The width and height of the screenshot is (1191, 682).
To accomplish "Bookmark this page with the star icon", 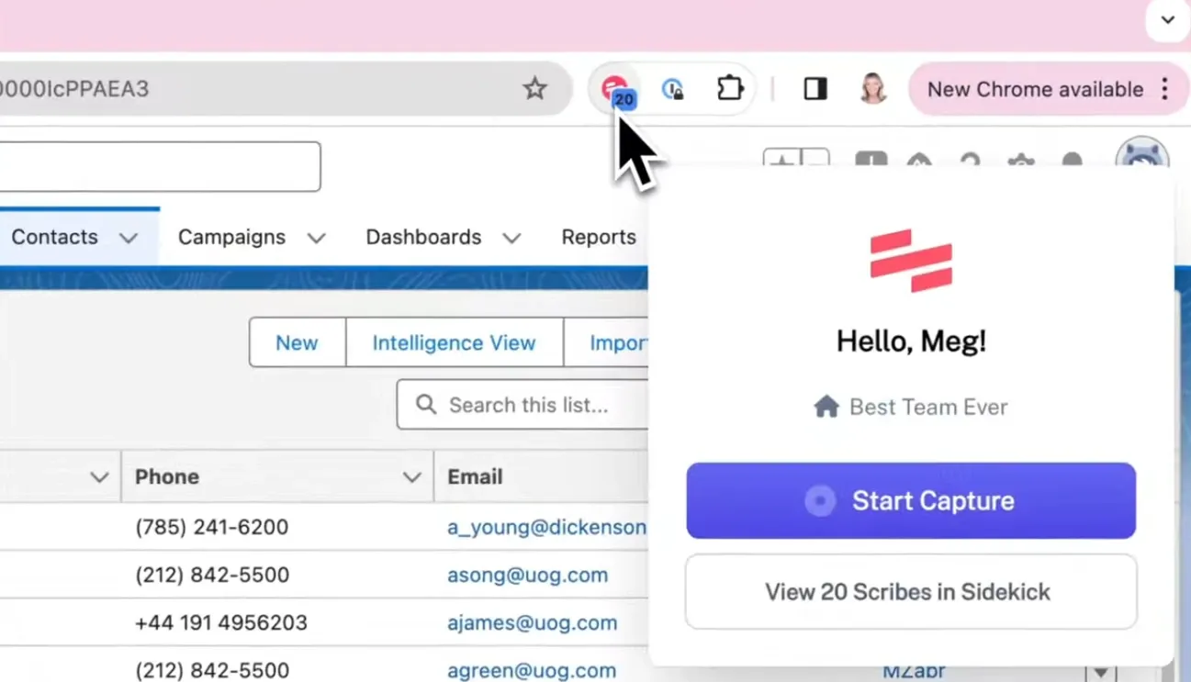I will (x=534, y=88).
